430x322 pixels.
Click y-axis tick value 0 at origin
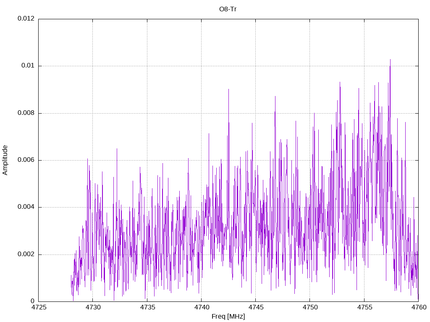tap(33, 301)
